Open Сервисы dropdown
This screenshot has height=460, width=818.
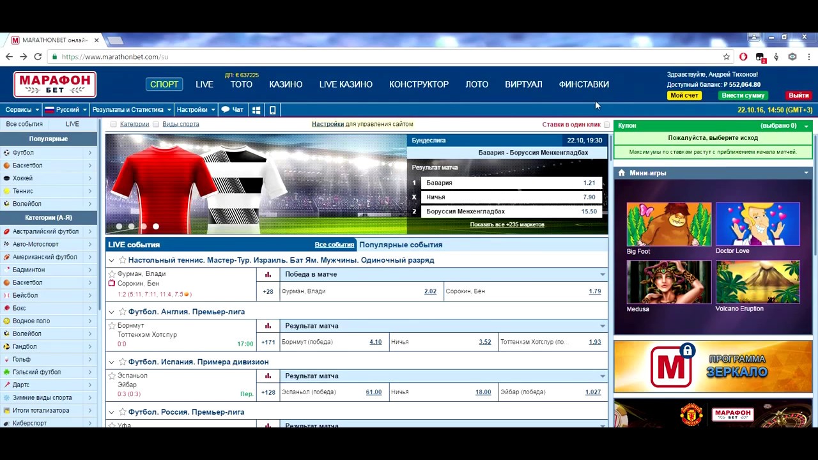point(22,110)
